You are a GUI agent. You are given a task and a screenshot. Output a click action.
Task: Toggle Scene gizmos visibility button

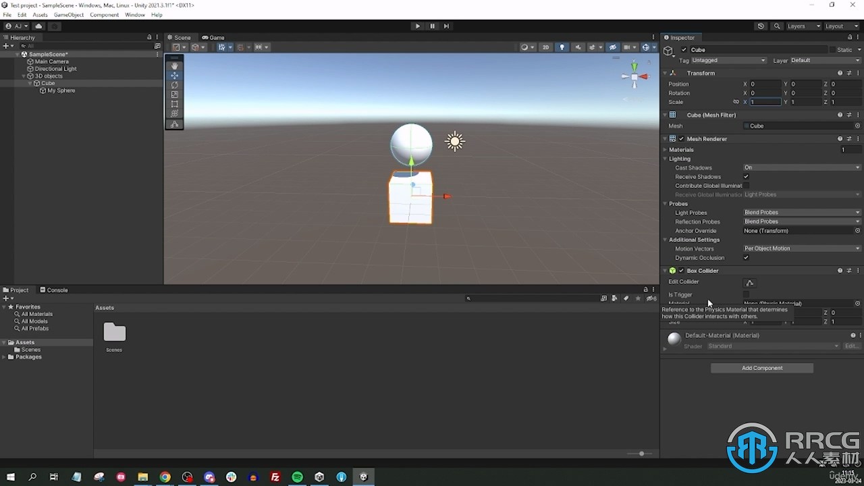point(647,47)
